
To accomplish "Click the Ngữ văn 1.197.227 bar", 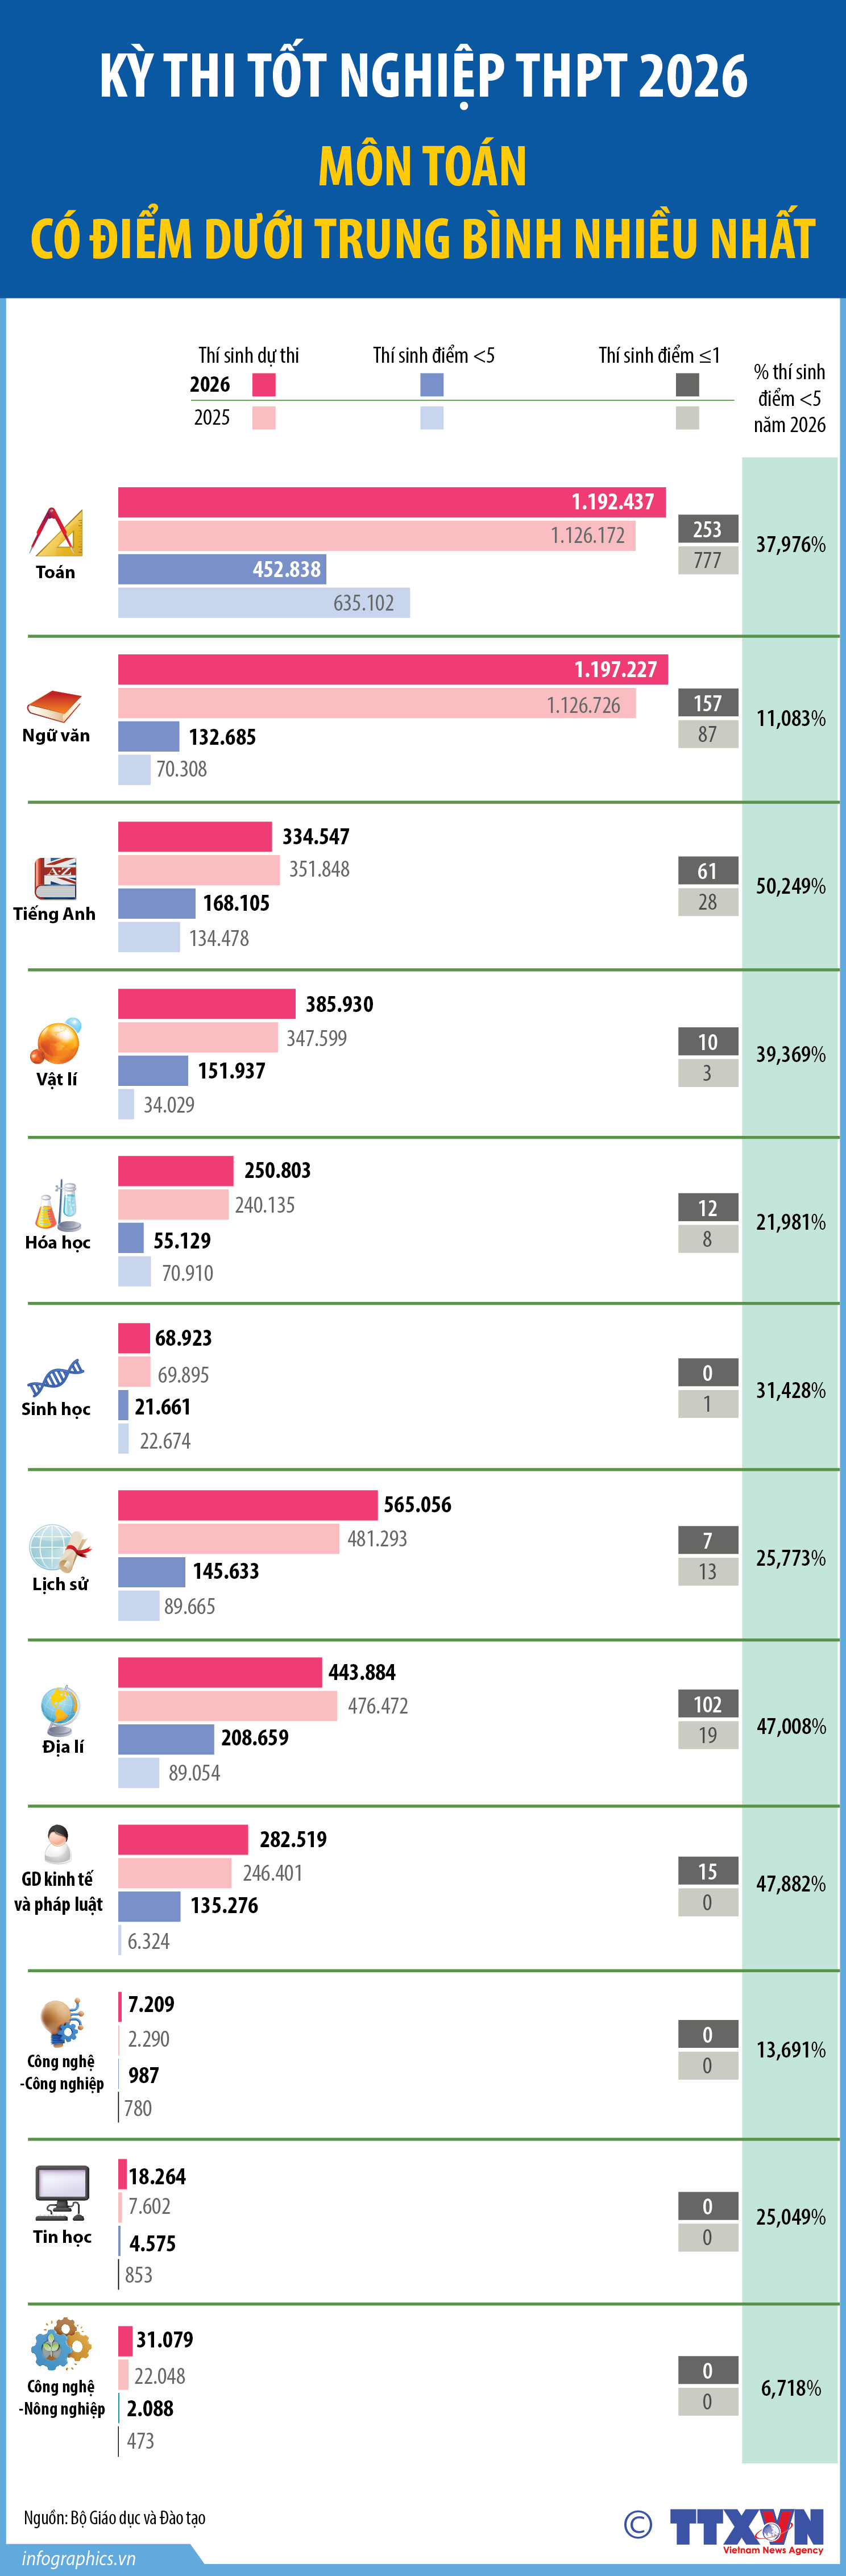I will 394,669.
